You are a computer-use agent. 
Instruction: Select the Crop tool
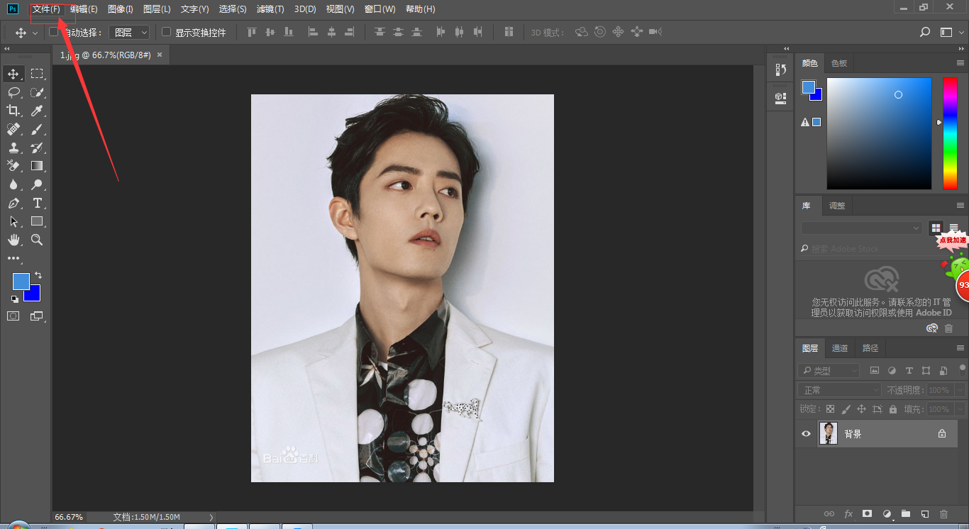pyautogui.click(x=13, y=111)
